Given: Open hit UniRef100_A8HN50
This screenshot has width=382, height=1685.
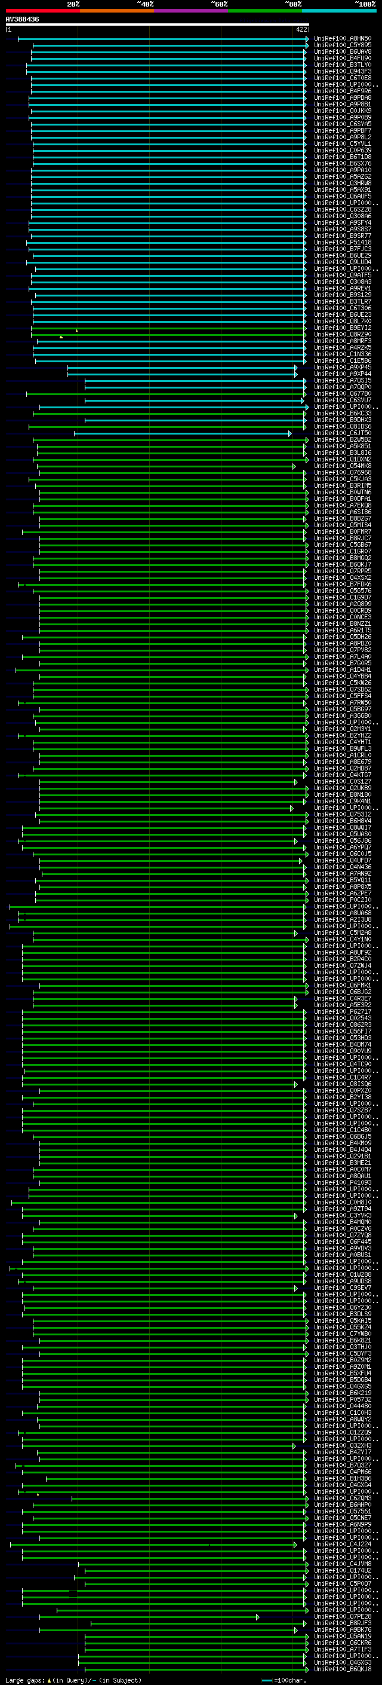Looking at the screenshot, I should pyautogui.click(x=342, y=39).
